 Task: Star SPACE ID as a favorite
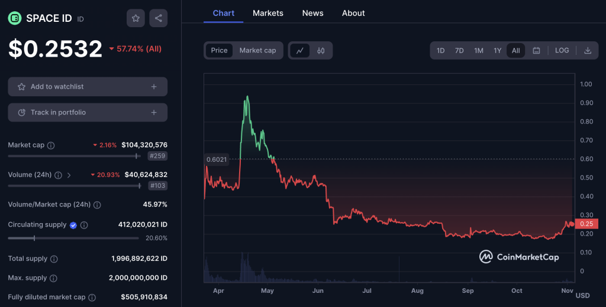tap(136, 18)
